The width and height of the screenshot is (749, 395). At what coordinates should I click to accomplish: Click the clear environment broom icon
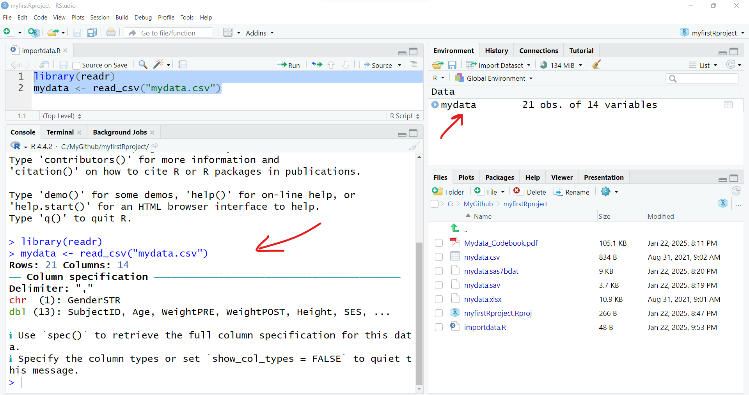(596, 64)
